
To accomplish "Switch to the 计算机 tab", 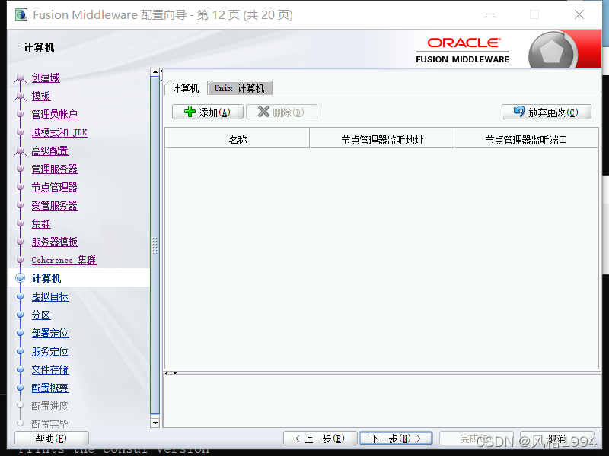I will (x=186, y=88).
